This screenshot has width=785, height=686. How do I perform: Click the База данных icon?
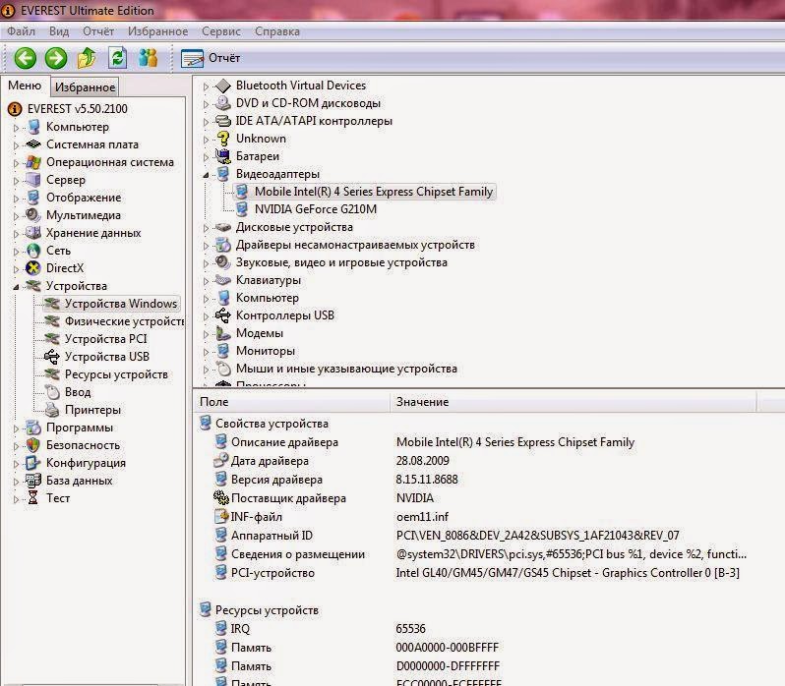tap(33, 481)
